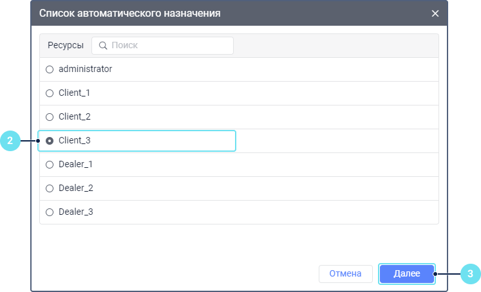Viewport: 481px width, 292px height.
Task: Select the administrator radio button
Action: pyautogui.click(x=50, y=69)
